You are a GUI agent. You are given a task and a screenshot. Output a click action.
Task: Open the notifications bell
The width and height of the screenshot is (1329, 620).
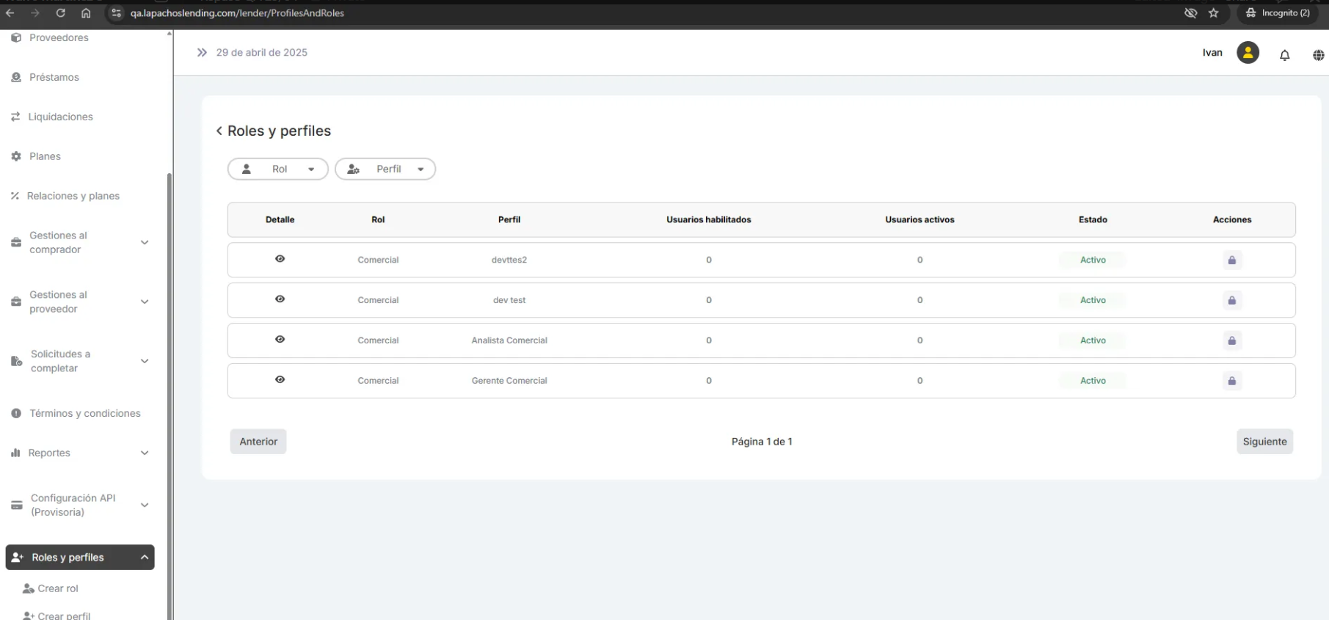pos(1284,55)
